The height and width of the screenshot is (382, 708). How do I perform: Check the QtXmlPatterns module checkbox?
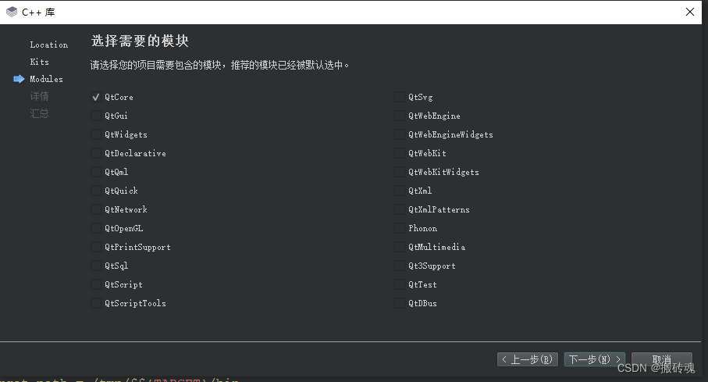(x=400, y=210)
